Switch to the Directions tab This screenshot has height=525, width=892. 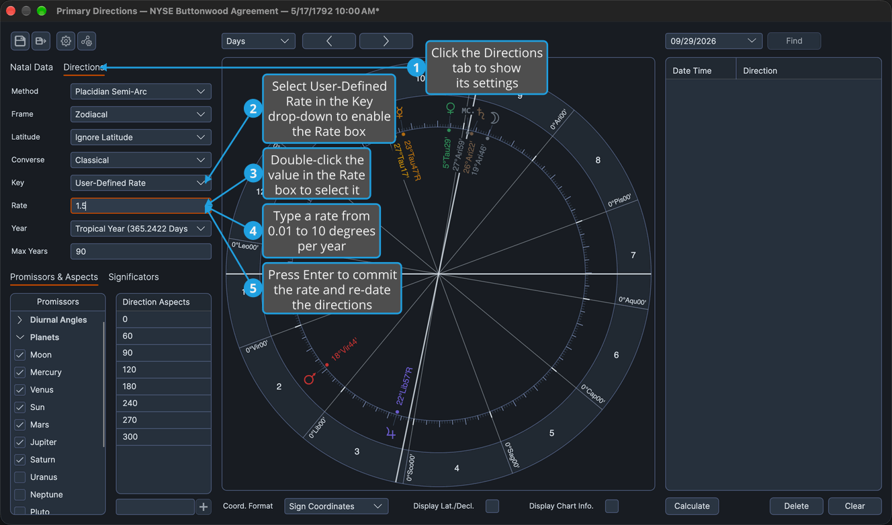click(x=84, y=67)
